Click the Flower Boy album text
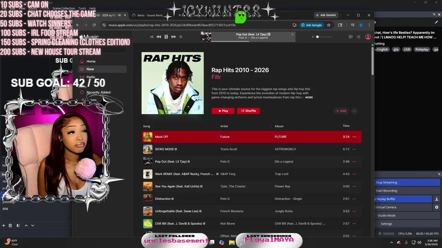This screenshot has height=248, width=442. pos(282,186)
